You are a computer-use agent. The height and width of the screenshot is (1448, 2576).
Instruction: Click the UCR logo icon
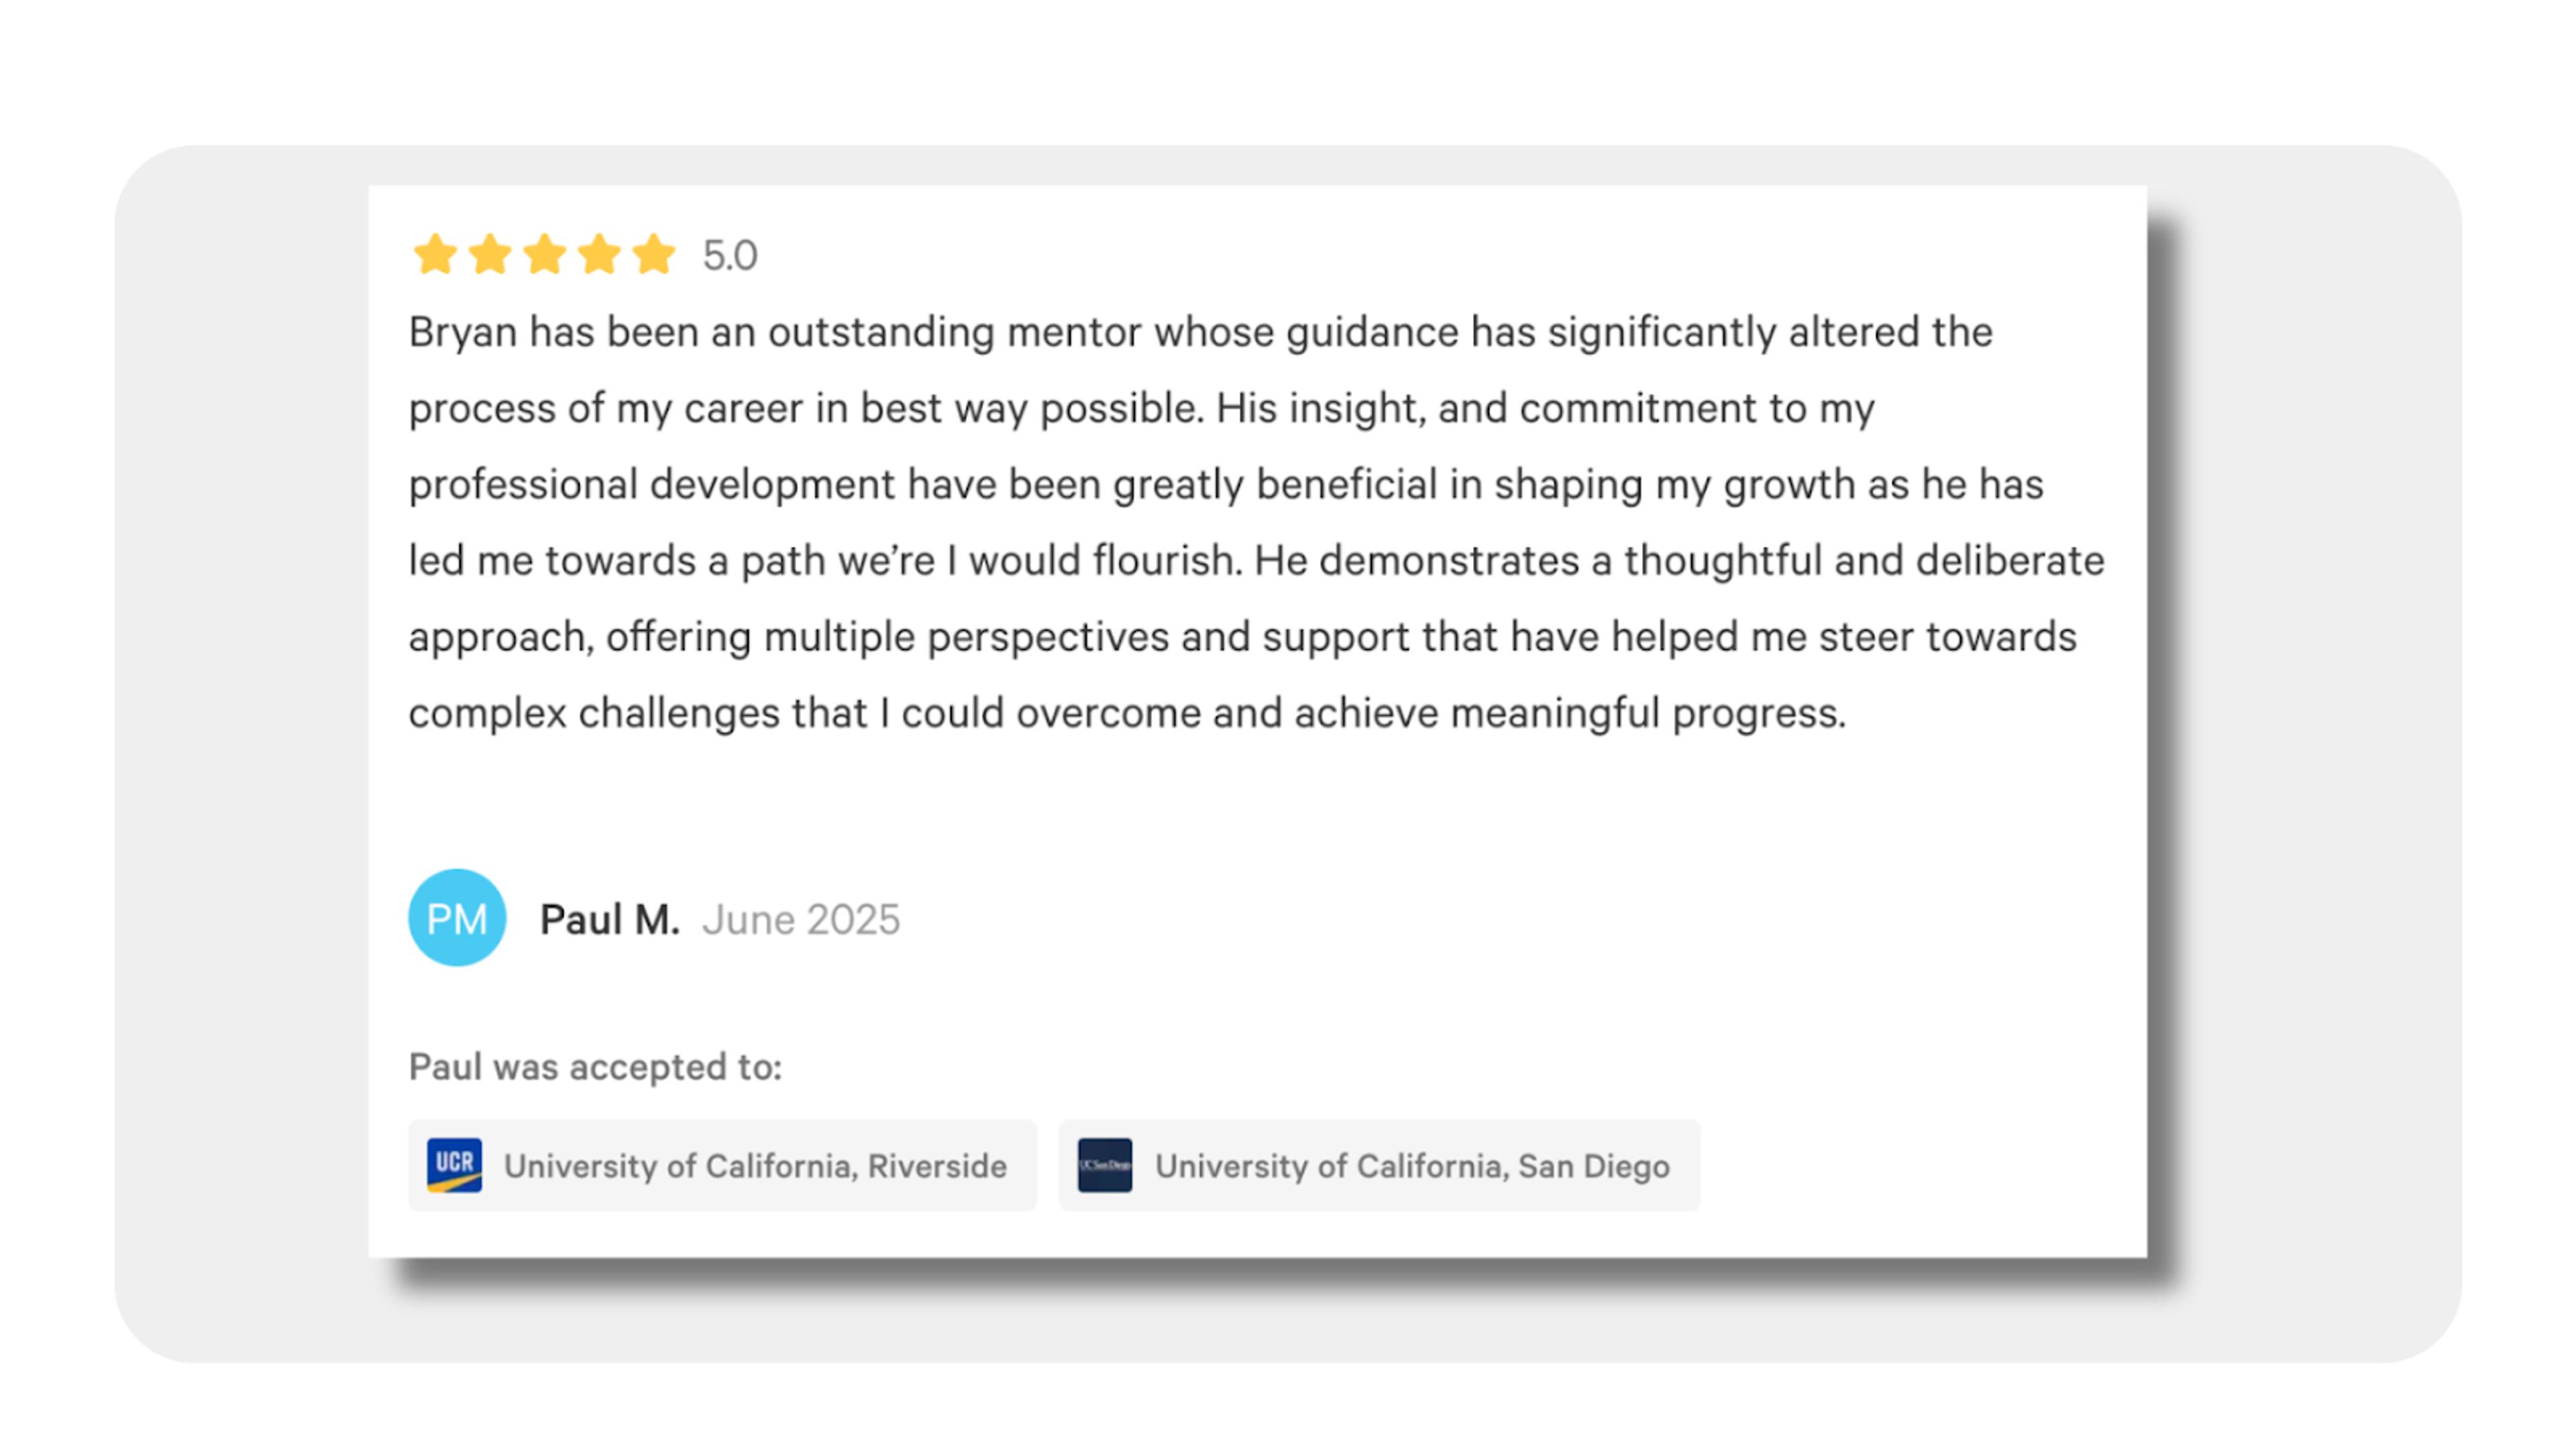(x=454, y=1165)
